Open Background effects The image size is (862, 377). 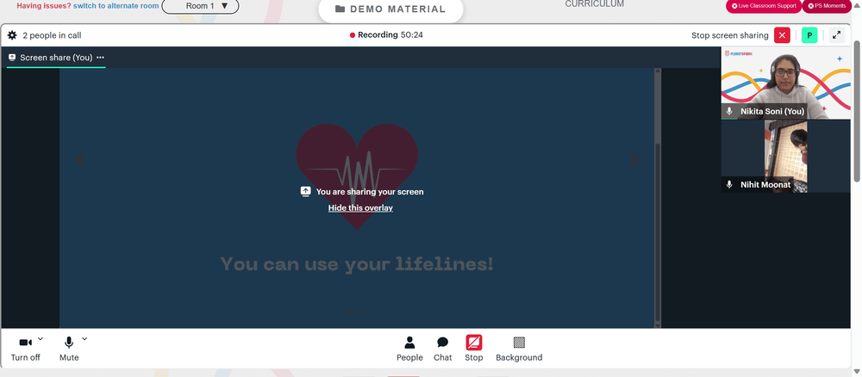pyautogui.click(x=519, y=349)
